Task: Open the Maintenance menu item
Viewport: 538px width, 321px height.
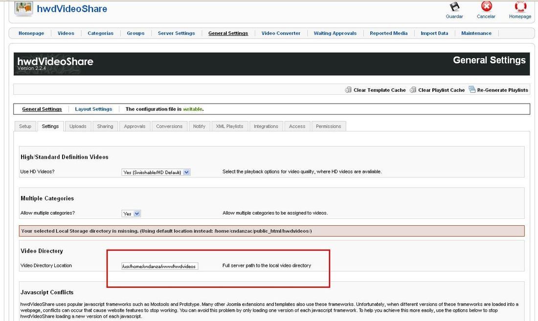Action: (476, 33)
